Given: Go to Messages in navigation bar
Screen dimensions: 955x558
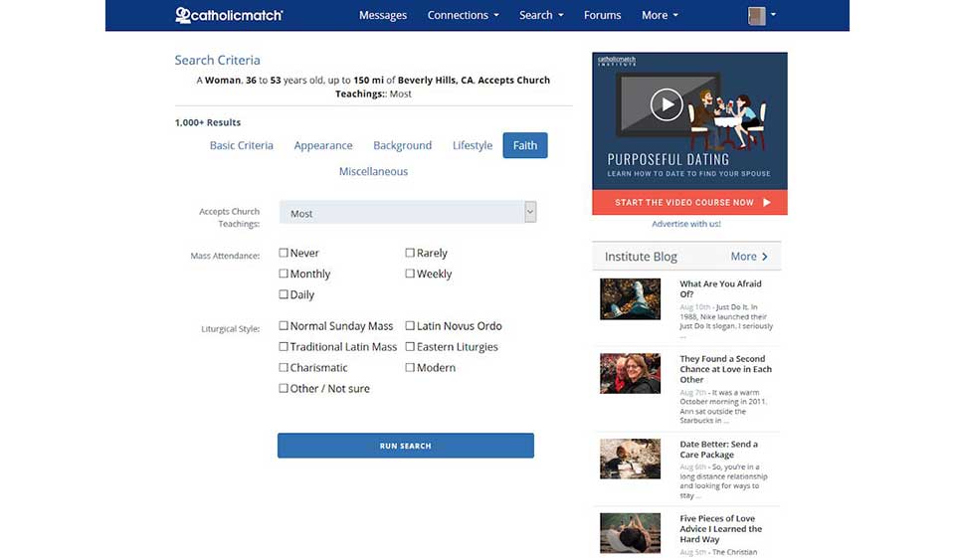Looking at the screenshot, I should [383, 15].
